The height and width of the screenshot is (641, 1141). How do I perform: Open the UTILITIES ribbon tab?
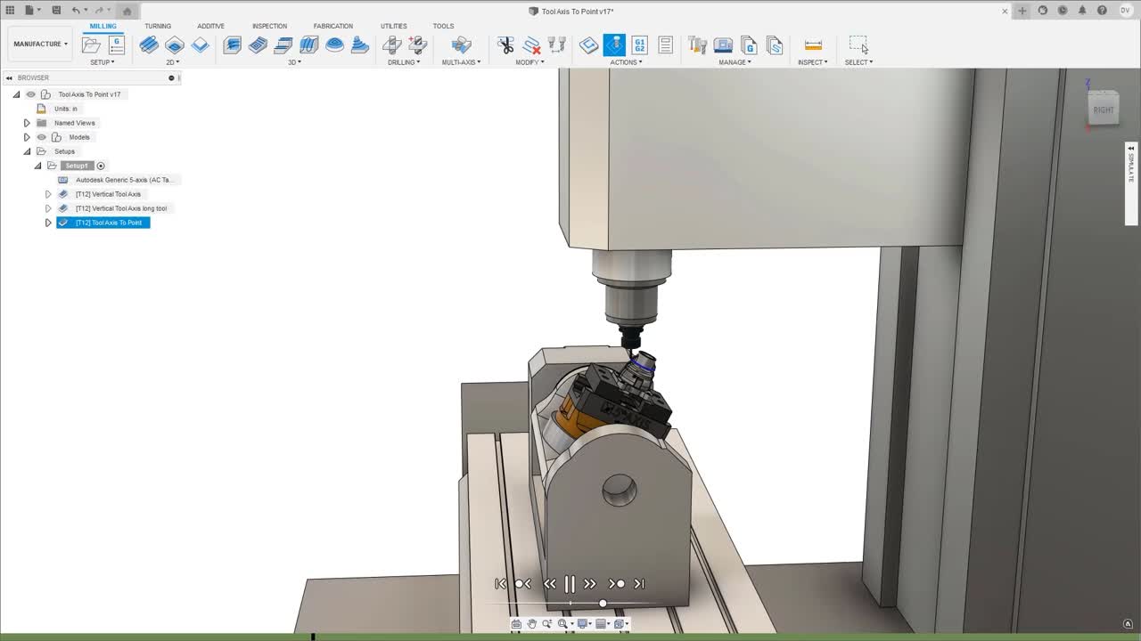(393, 26)
